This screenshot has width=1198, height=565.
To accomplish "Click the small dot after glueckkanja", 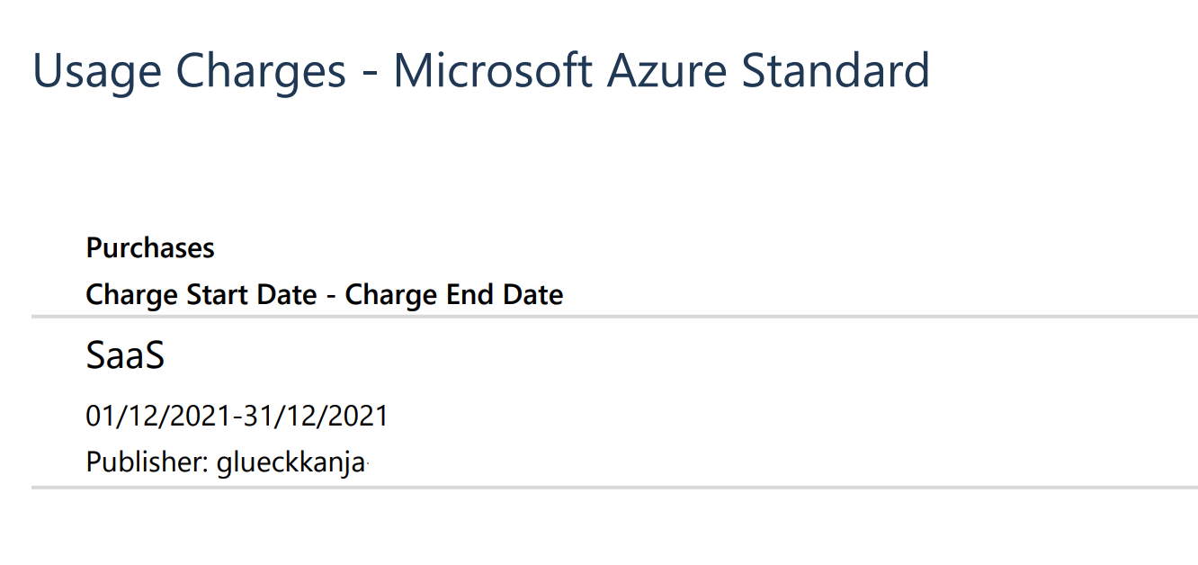I will [369, 465].
